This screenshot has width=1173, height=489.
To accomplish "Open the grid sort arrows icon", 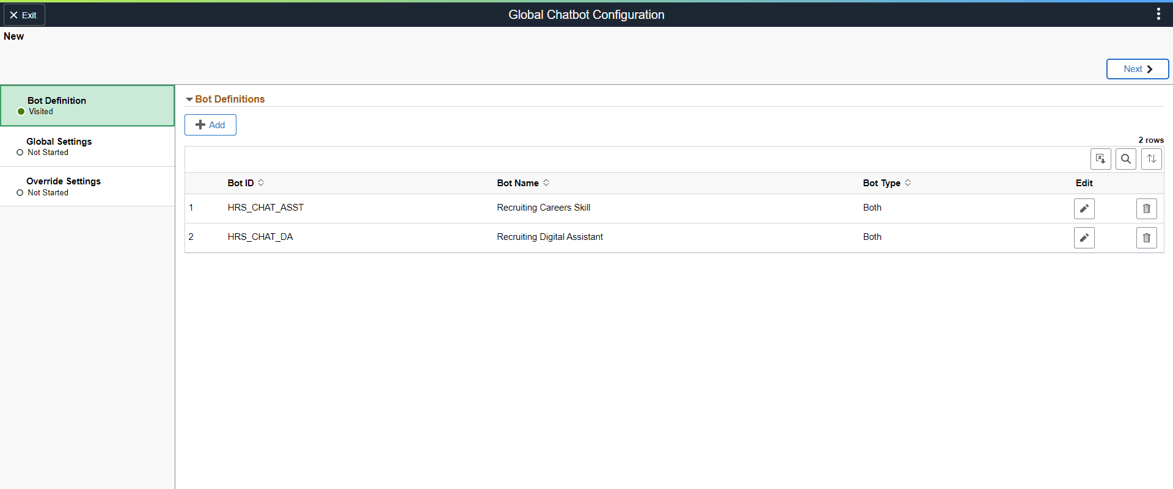I will pyautogui.click(x=1151, y=159).
